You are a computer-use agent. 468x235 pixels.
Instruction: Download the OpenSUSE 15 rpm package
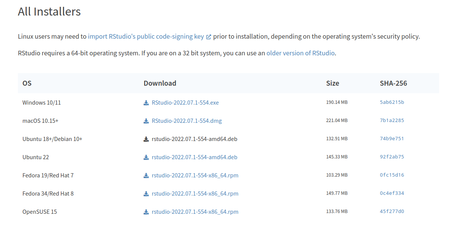pyautogui.click(x=195, y=212)
